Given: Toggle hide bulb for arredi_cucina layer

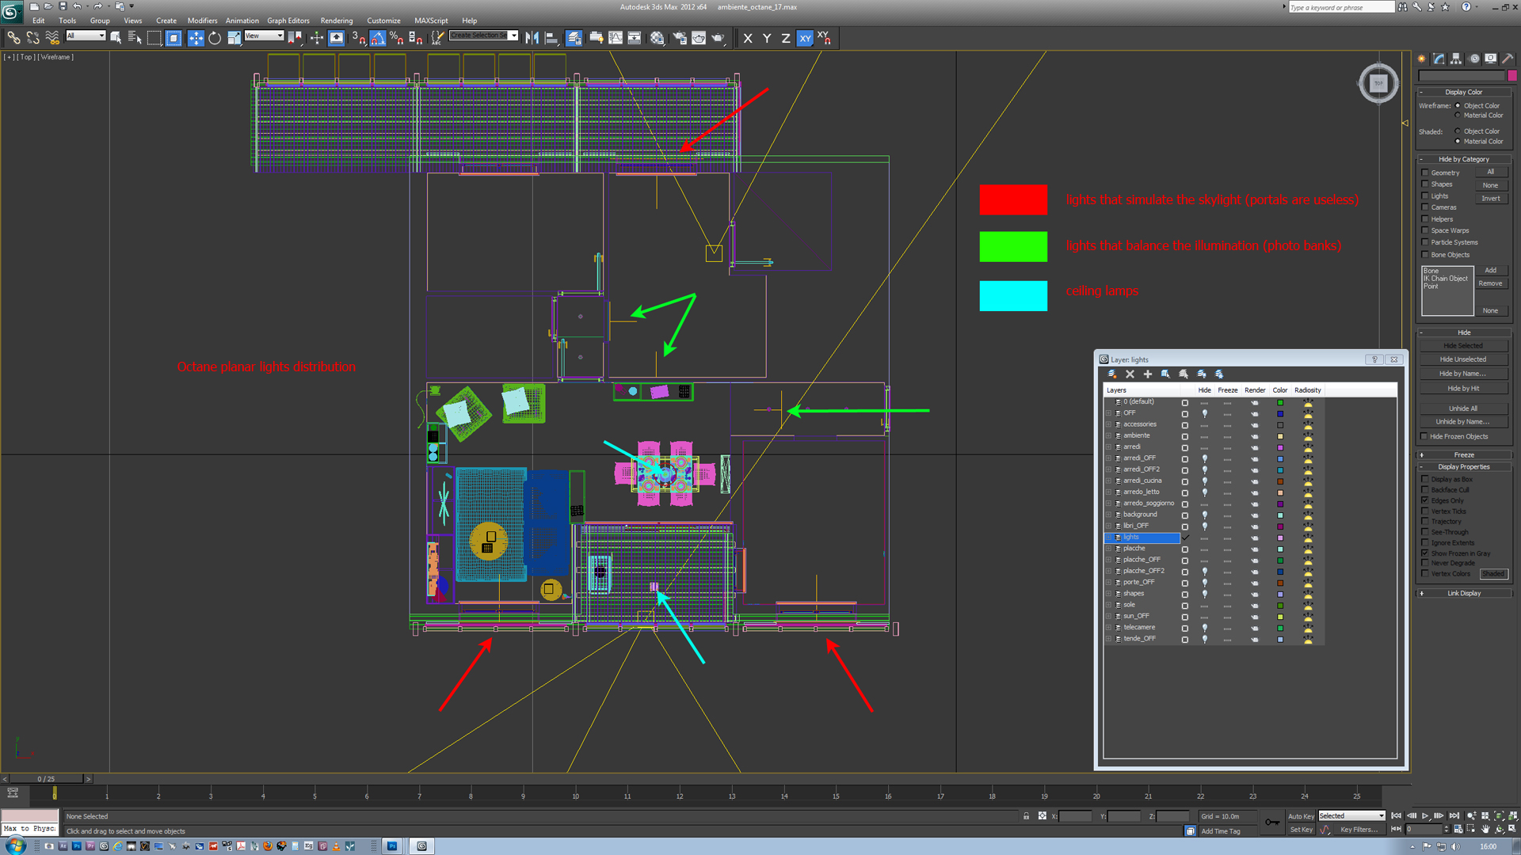Looking at the screenshot, I should (1204, 481).
